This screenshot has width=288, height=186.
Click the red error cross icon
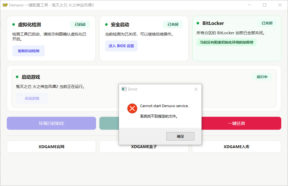click(x=132, y=108)
